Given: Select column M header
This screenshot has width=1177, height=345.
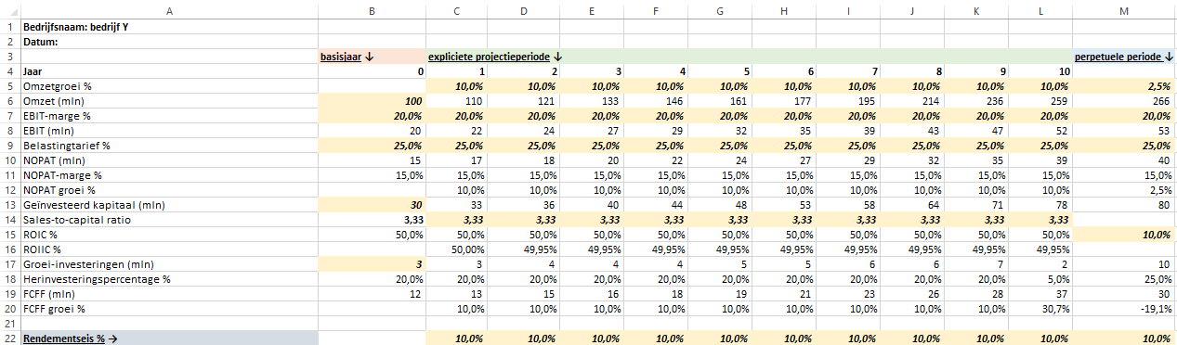Looking at the screenshot, I should point(1124,10).
